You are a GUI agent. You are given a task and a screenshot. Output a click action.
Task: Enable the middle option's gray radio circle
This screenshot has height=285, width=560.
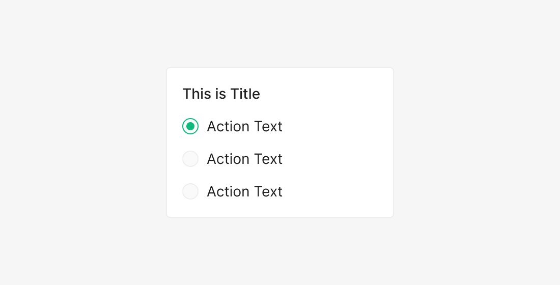point(190,159)
